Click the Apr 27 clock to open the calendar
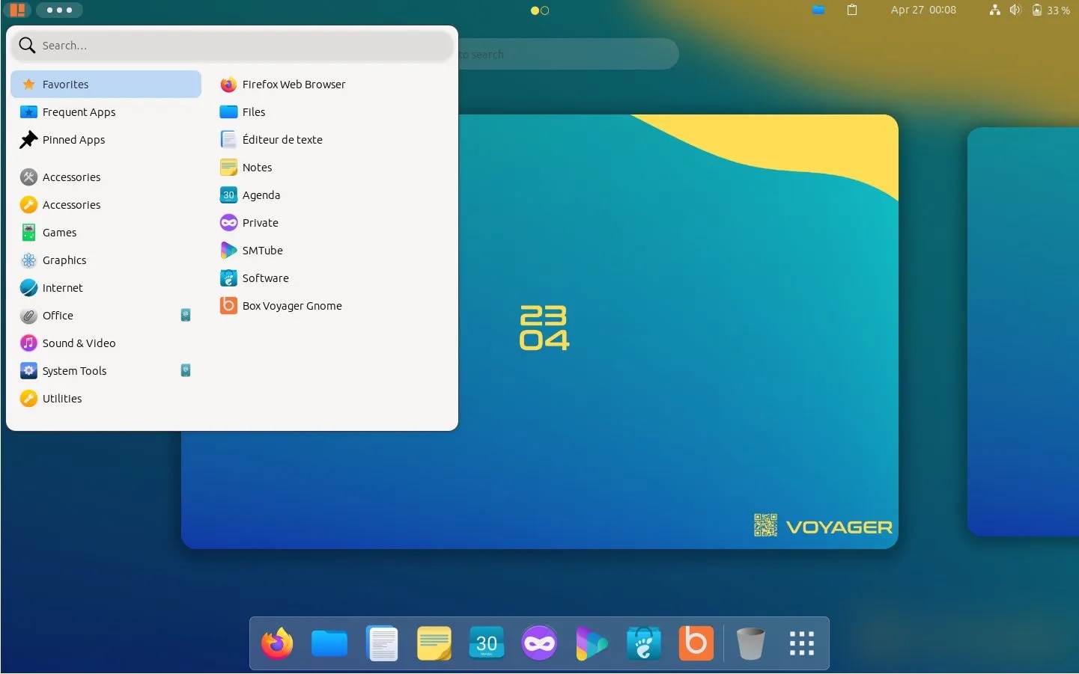1079x674 pixels. (923, 10)
